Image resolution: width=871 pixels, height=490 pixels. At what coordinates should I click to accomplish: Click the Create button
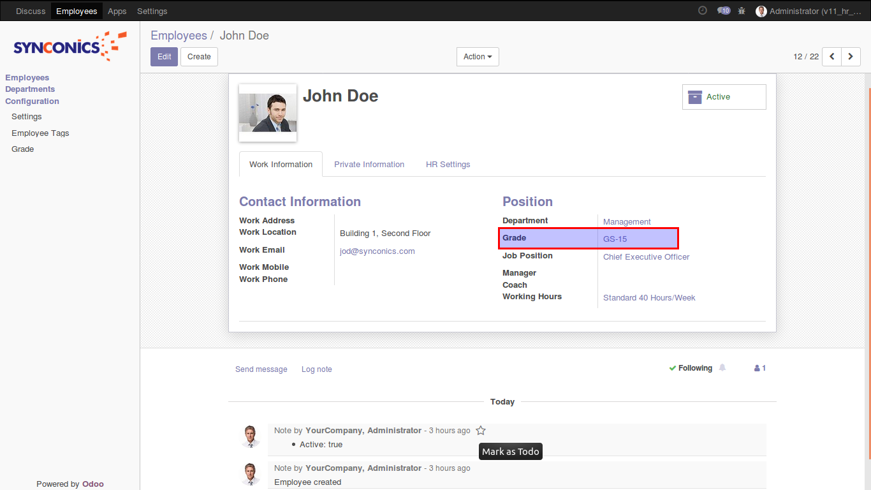(199, 57)
